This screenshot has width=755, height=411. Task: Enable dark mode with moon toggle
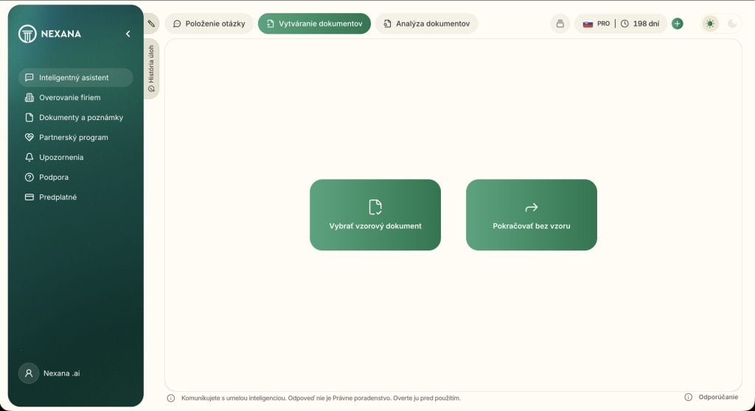pyautogui.click(x=732, y=24)
